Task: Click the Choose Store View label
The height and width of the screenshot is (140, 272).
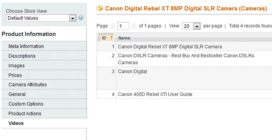Action: (x=27, y=11)
